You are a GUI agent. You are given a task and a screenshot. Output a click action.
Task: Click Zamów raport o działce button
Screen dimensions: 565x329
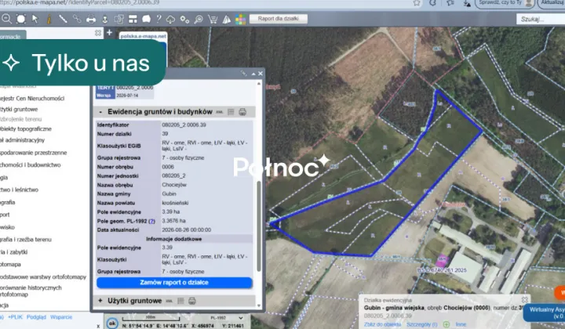[x=174, y=283]
